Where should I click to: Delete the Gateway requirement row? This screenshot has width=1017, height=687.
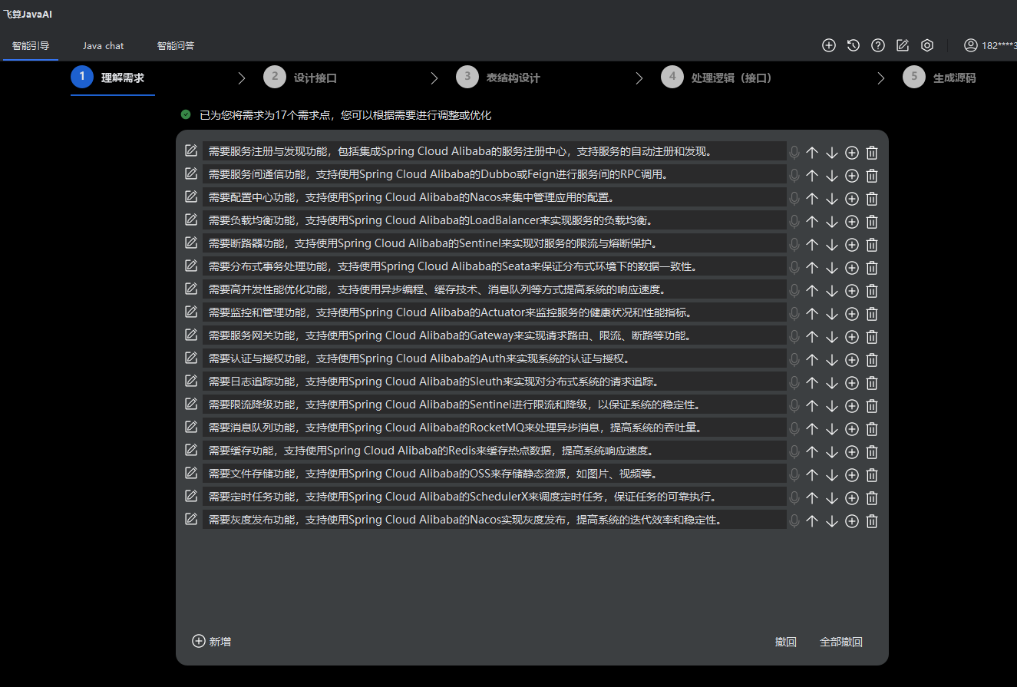(x=872, y=337)
